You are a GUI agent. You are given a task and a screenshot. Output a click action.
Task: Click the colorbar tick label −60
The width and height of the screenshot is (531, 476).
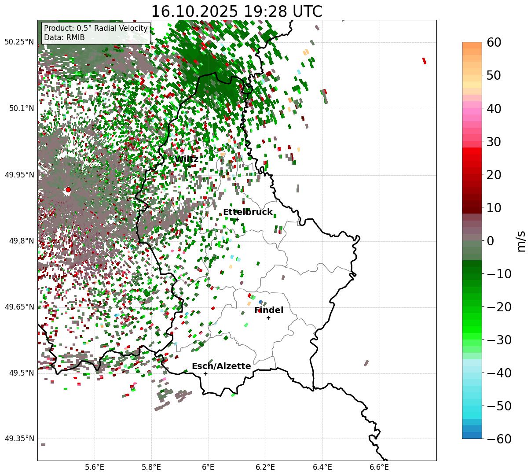coord(499,439)
